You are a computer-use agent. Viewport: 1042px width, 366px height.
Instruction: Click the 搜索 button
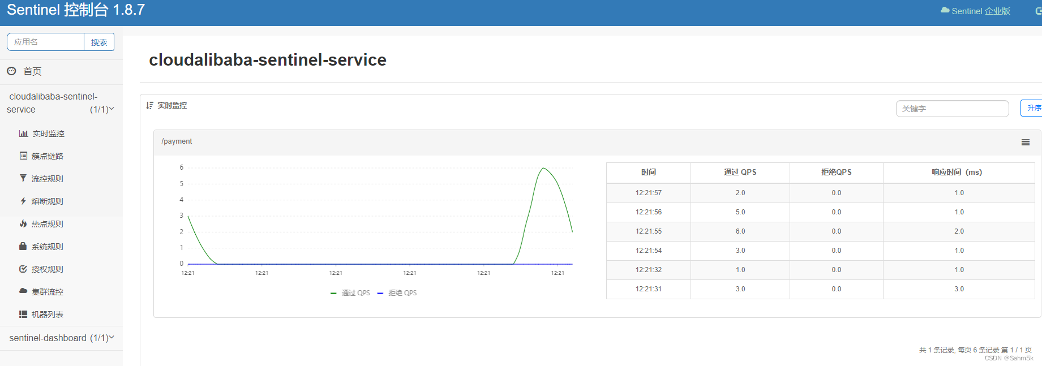tap(99, 42)
